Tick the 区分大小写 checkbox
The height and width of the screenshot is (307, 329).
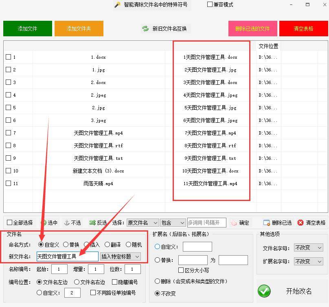point(181,270)
